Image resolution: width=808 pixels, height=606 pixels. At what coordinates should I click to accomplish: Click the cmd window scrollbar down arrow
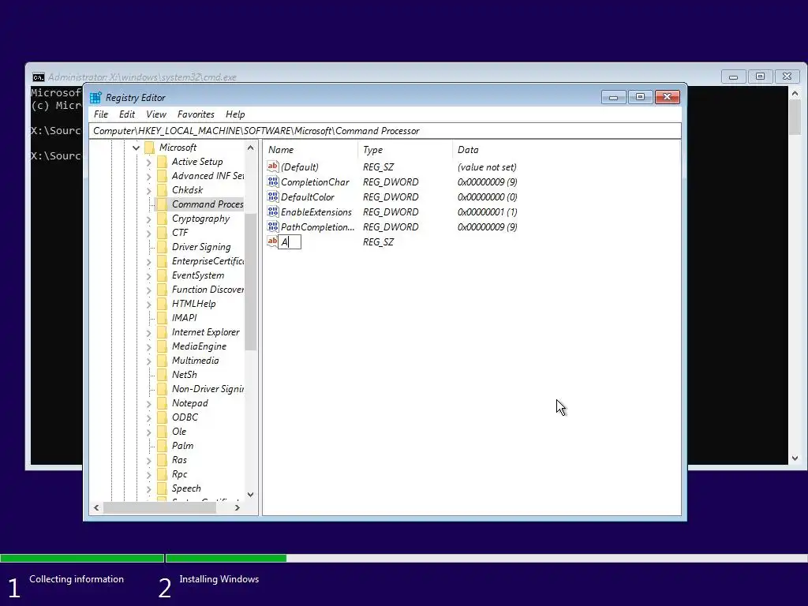pos(795,458)
